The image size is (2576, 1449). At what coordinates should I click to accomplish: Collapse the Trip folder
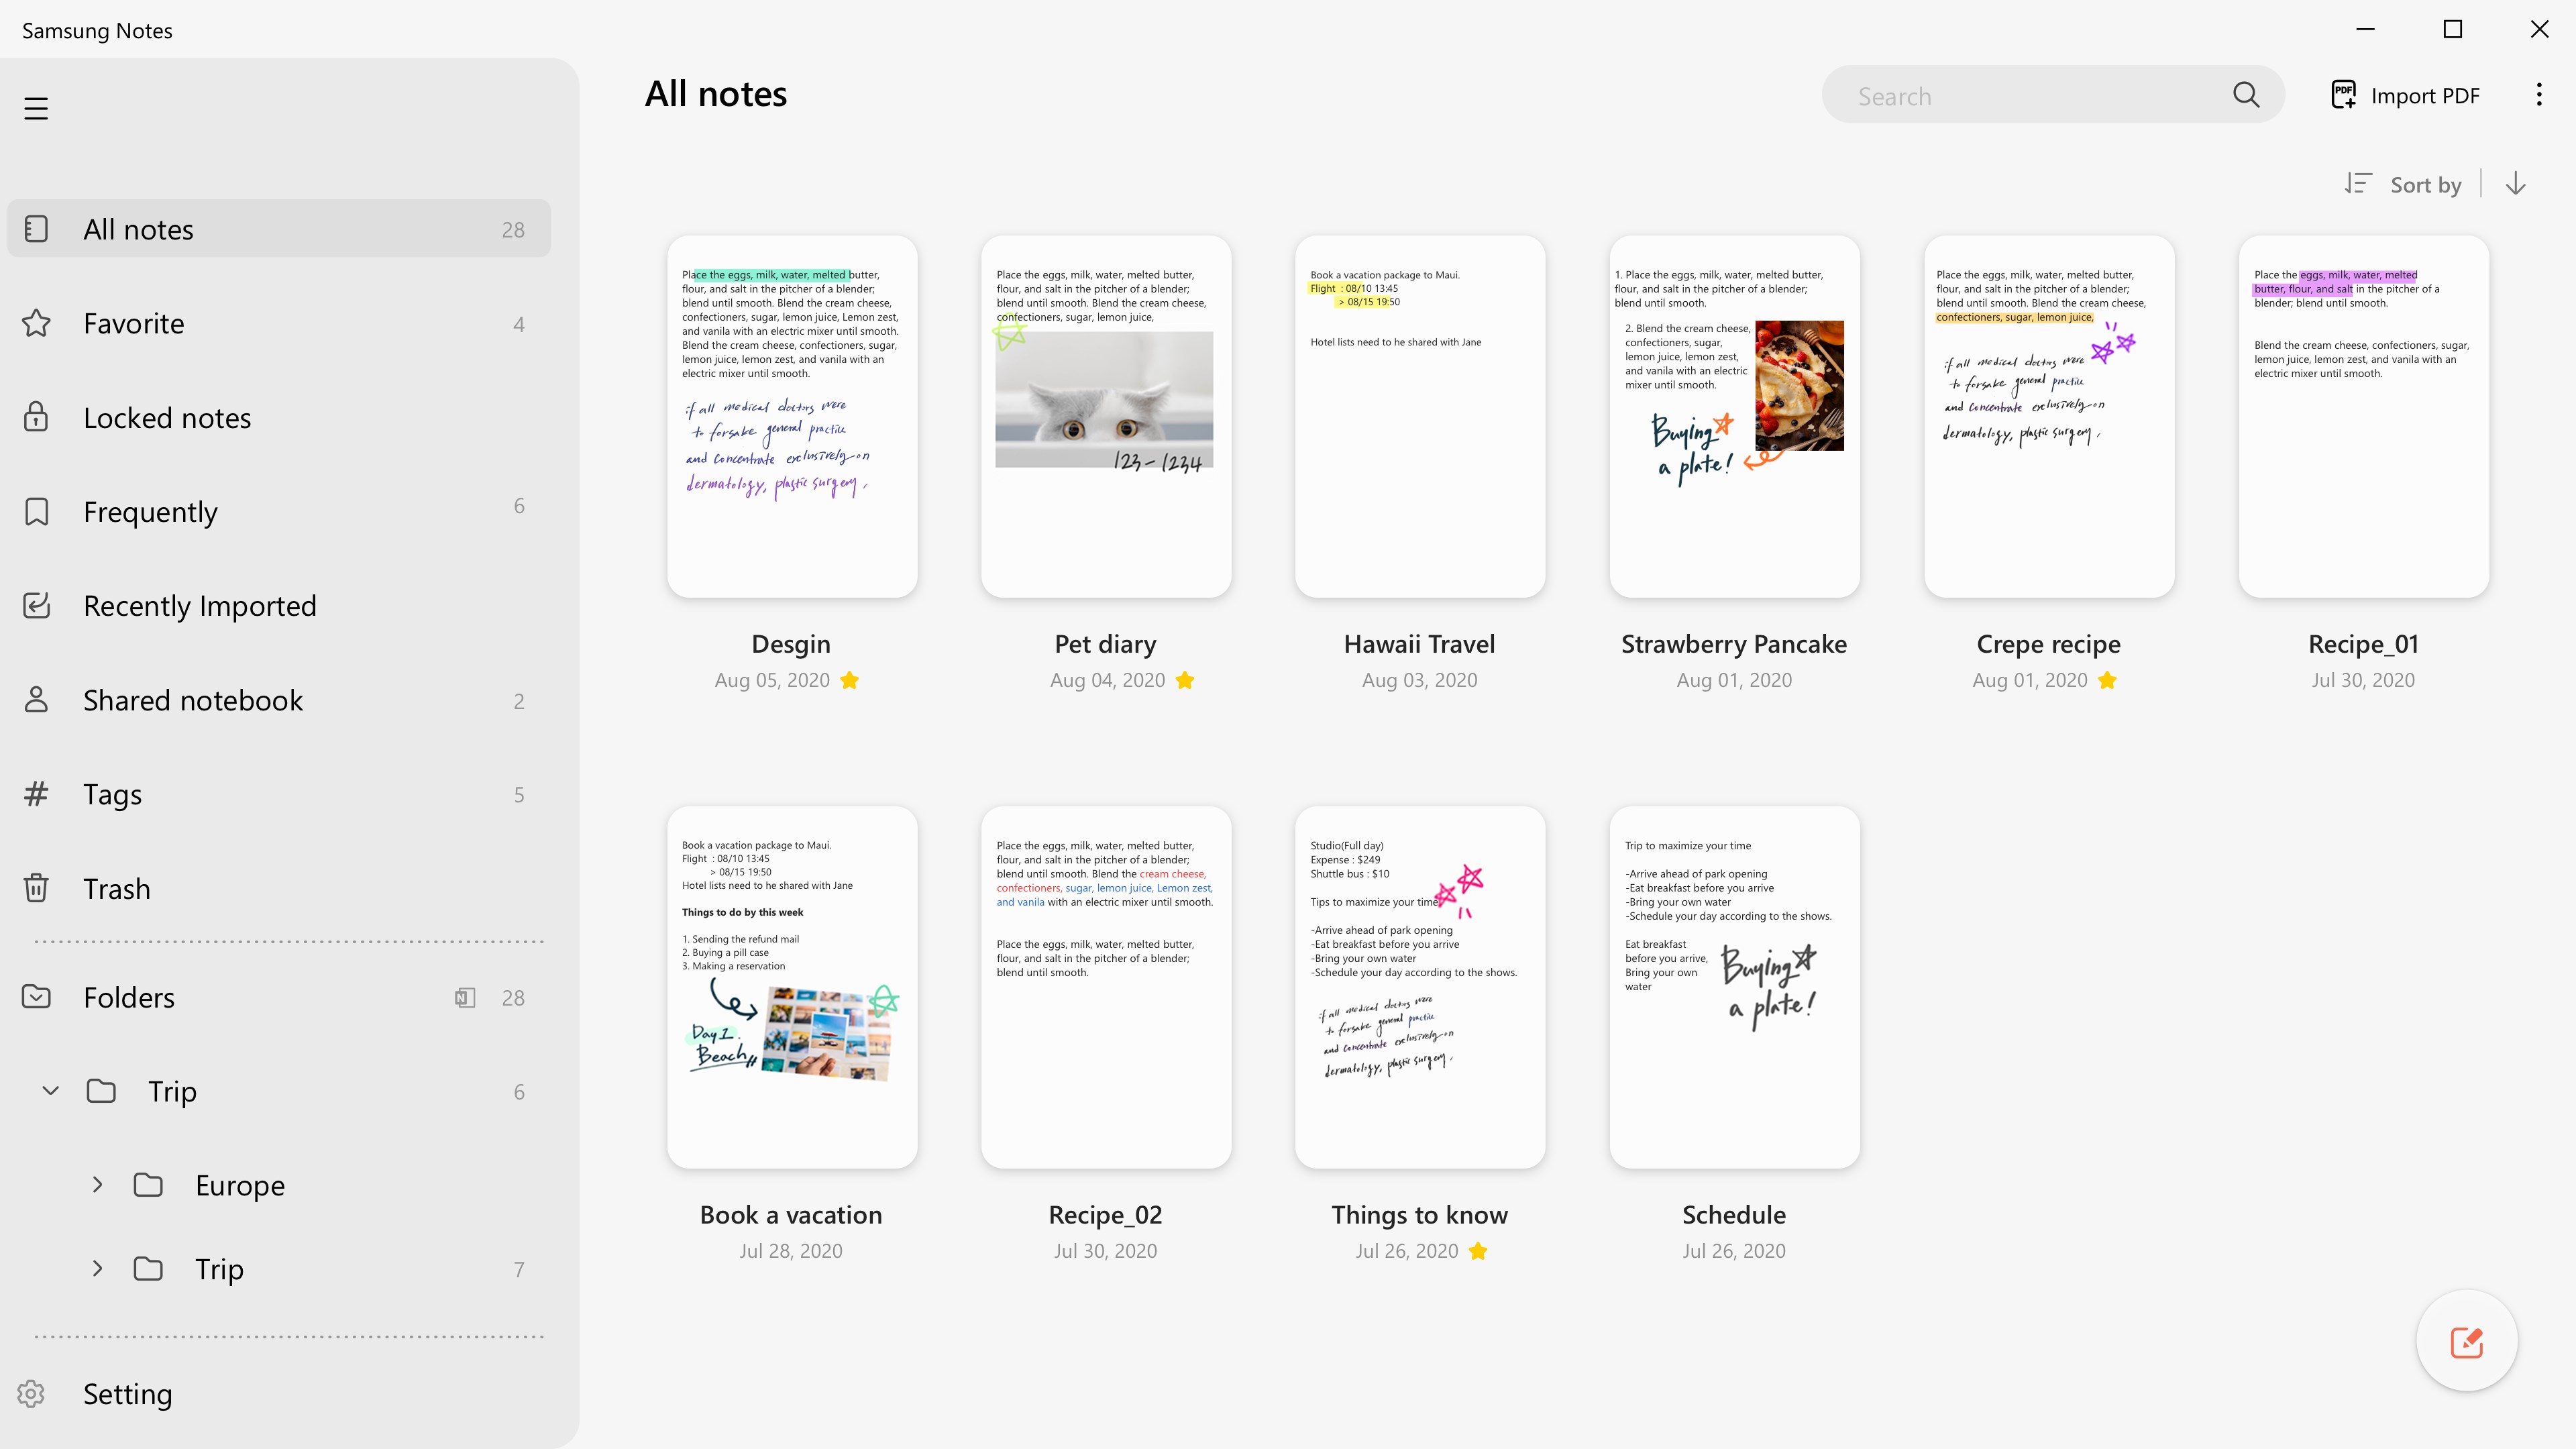point(50,1091)
